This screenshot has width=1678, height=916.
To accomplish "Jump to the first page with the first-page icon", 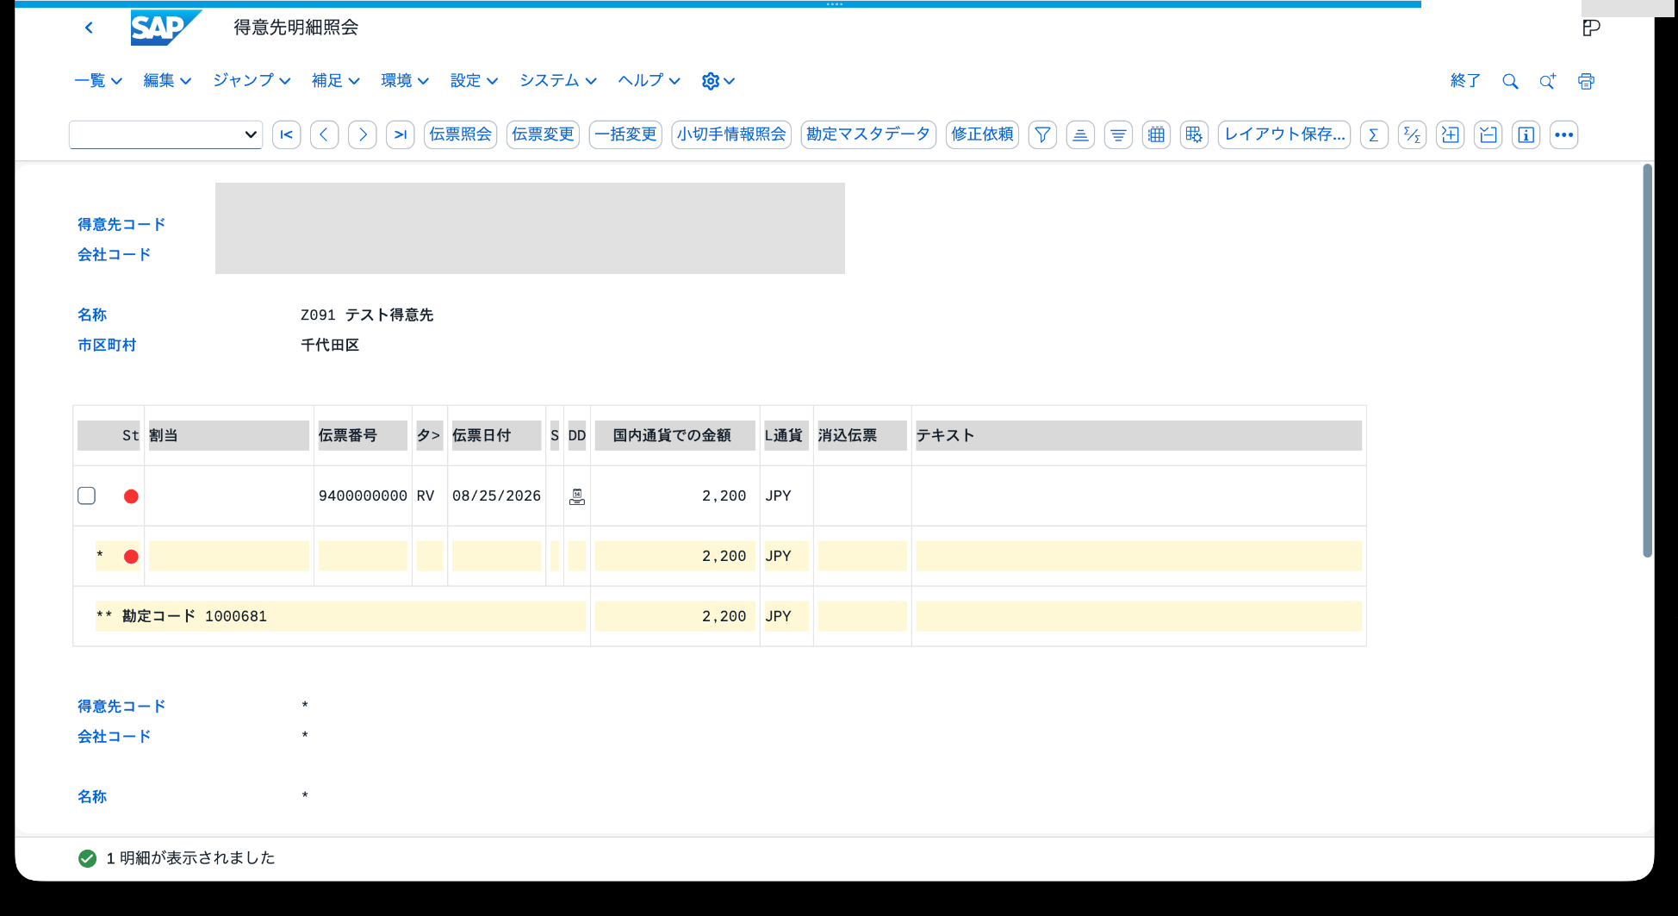I will pyautogui.click(x=286, y=134).
